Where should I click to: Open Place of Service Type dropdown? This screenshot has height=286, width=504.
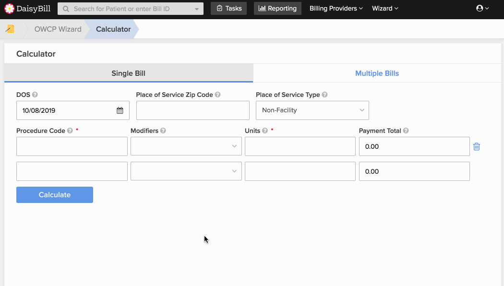[312, 110]
